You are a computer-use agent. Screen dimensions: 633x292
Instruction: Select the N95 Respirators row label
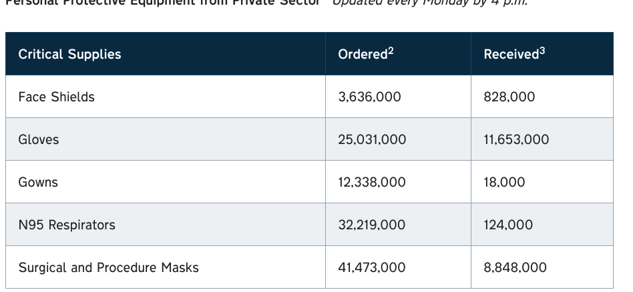click(x=67, y=225)
